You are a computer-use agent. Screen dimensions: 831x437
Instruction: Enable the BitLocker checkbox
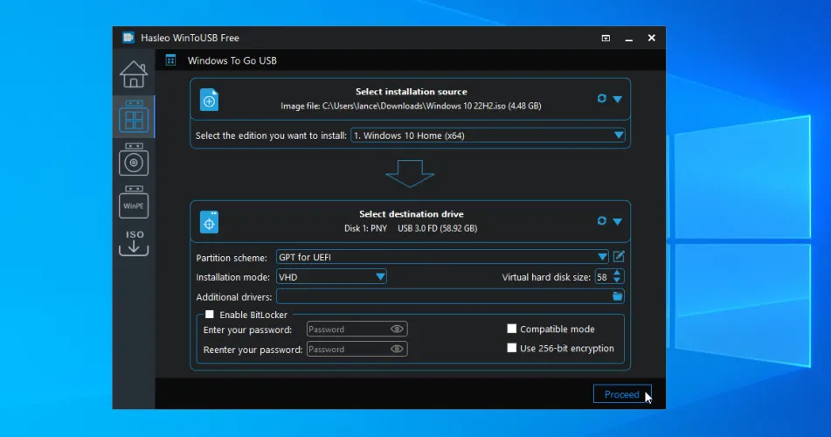pyautogui.click(x=210, y=315)
